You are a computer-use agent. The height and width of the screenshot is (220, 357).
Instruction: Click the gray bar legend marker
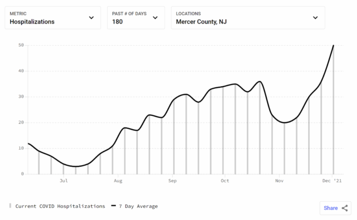point(10,206)
